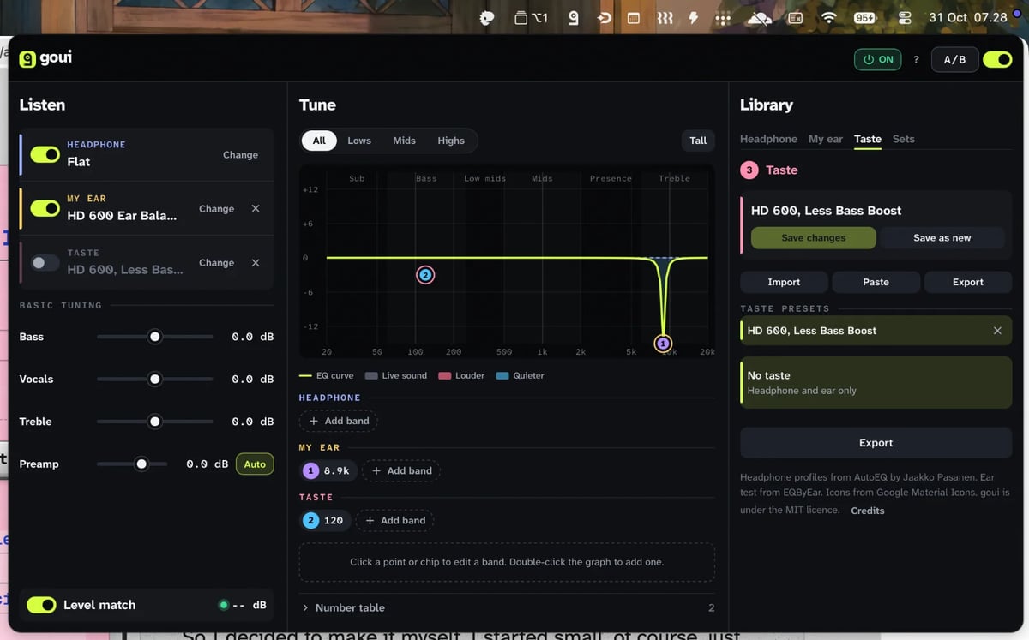
Task: Select the No taste preset
Action: pos(876,382)
